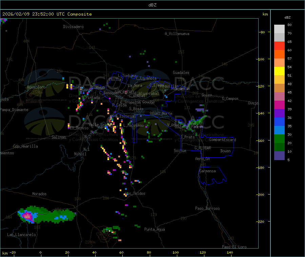The width and height of the screenshot is (305, 257).
Task: Click the Guadales location label
Action: tap(181, 73)
